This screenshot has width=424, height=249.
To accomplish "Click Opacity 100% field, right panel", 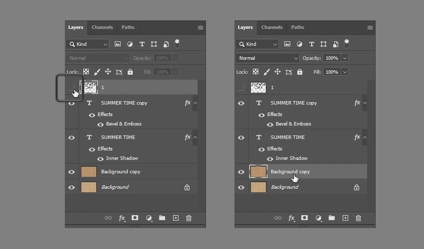I will point(332,58).
